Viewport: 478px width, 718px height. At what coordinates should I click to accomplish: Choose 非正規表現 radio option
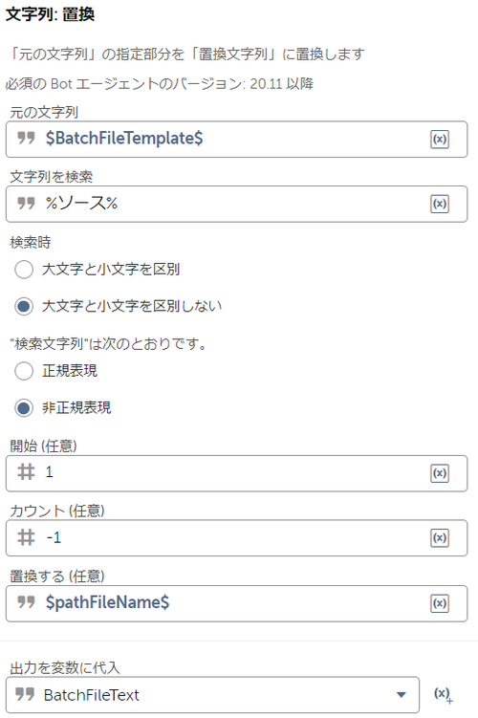[x=24, y=408]
